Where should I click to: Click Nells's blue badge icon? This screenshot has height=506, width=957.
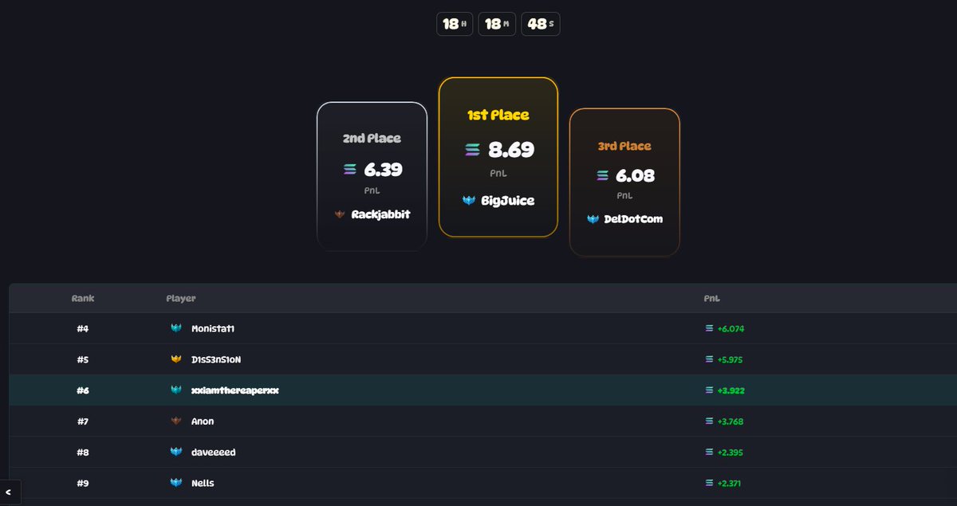pyautogui.click(x=176, y=483)
